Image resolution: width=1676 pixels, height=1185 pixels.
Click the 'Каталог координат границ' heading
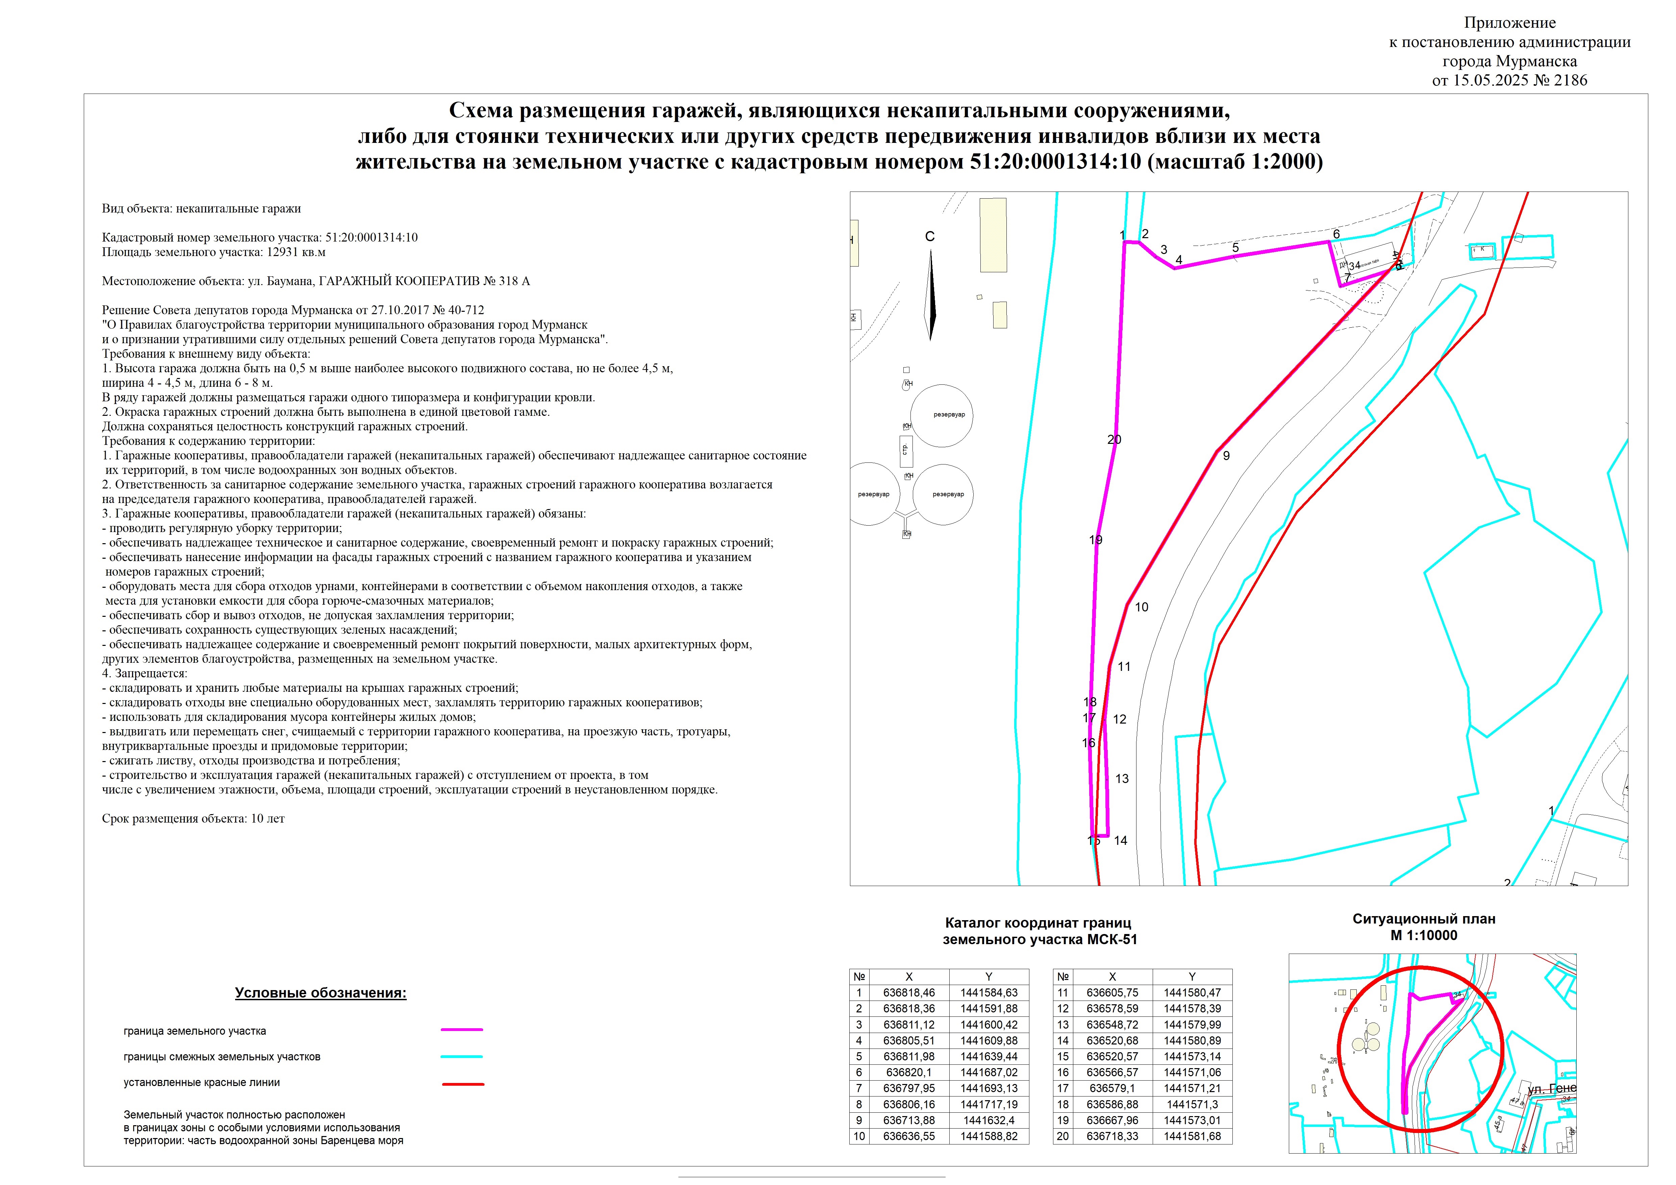1038,923
